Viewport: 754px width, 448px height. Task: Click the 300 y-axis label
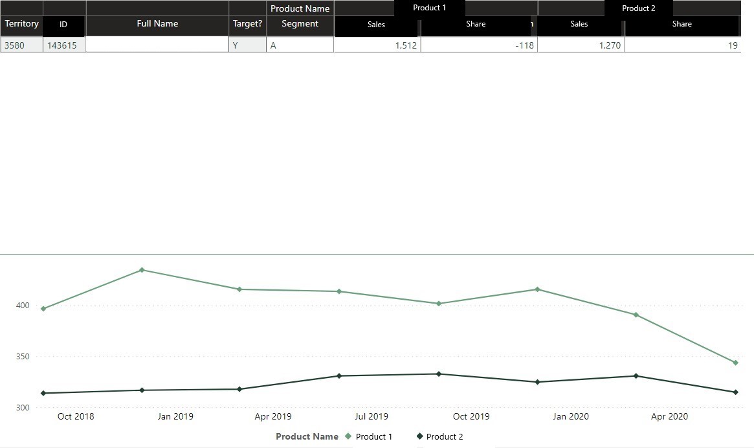(23, 408)
